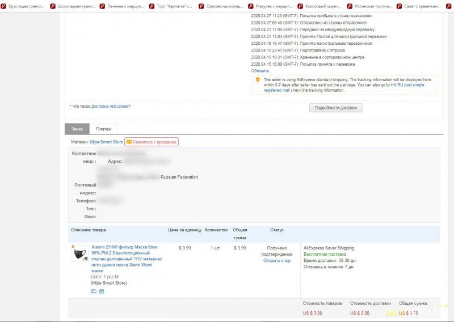Click the second small icon under product description
The width and height of the screenshot is (454, 322).
coord(102,291)
